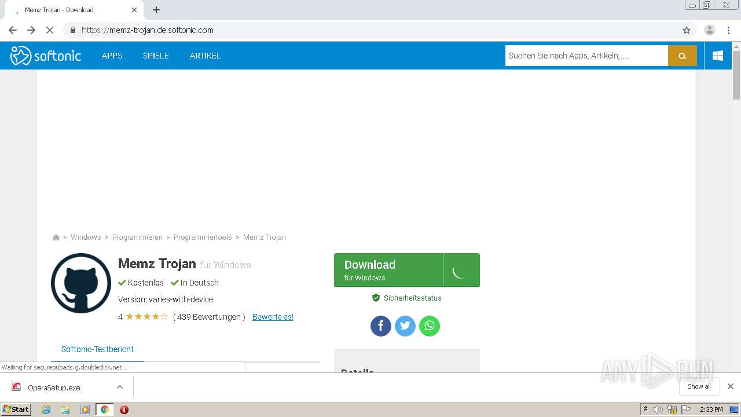
Task: Click the Softonic logo
Action: click(46, 56)
